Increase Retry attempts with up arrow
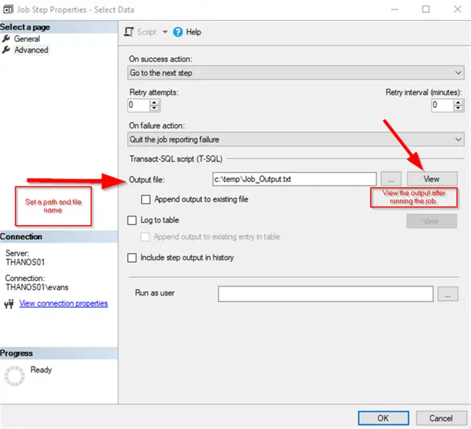The height and width of the screenshot is (429, 471). click(154, 103)
